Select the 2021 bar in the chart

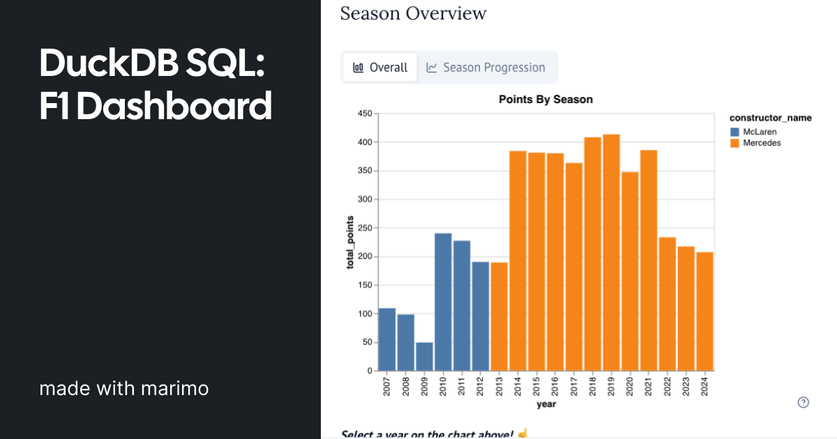pyautogui.click(x=649, y=261)
